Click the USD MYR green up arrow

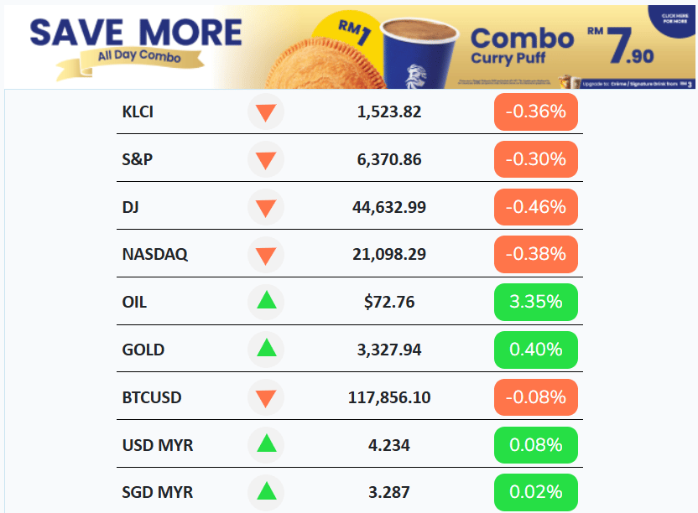point(266,444)
